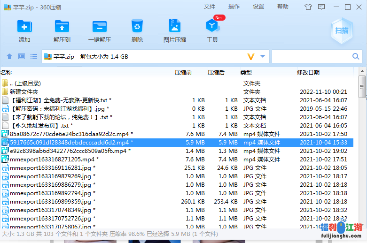
Task: Sort by the 修改日期 column header
Action: 308,72
